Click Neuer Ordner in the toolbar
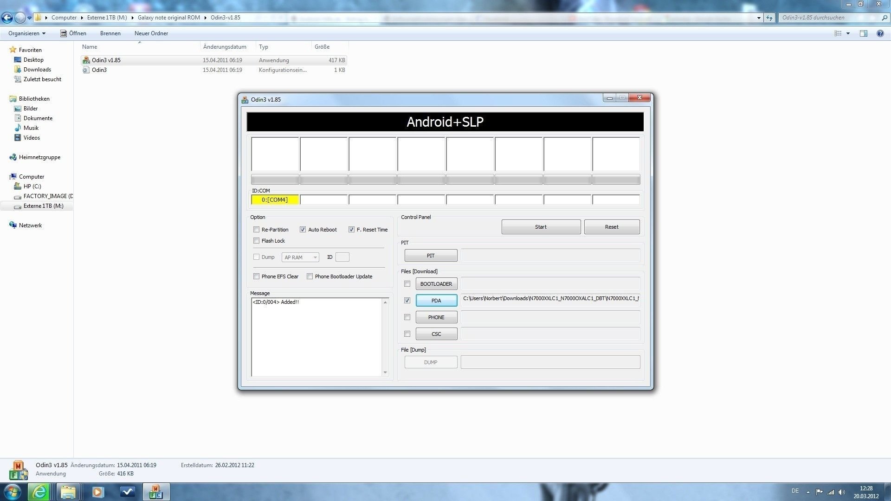 [x=151, y=33]
